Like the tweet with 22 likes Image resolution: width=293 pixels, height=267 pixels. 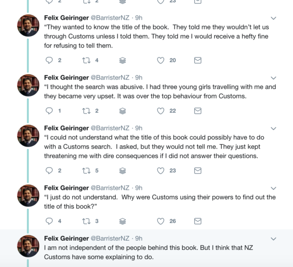[160, 111]
